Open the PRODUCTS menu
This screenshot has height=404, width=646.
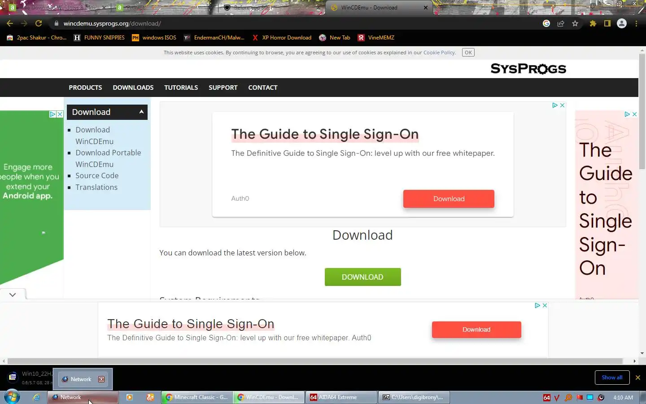click(x=85, y=88)
